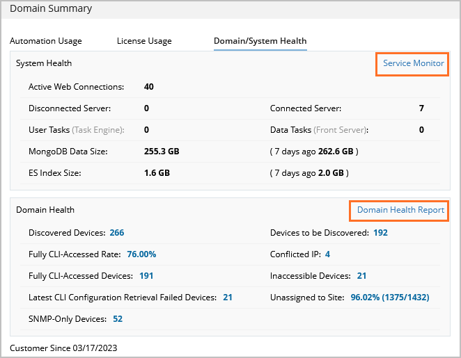Switch to the Automation Usage tab
This screenshot has height=358, width=461.
coord(46,41)
